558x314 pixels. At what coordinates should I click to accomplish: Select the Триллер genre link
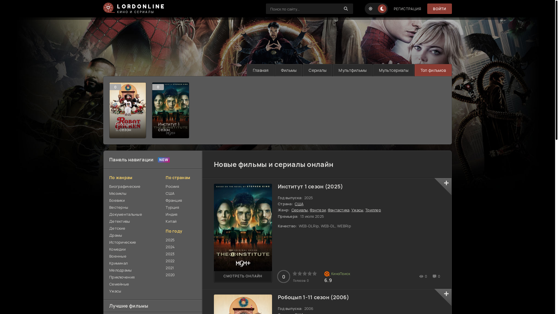coord(373,210)
